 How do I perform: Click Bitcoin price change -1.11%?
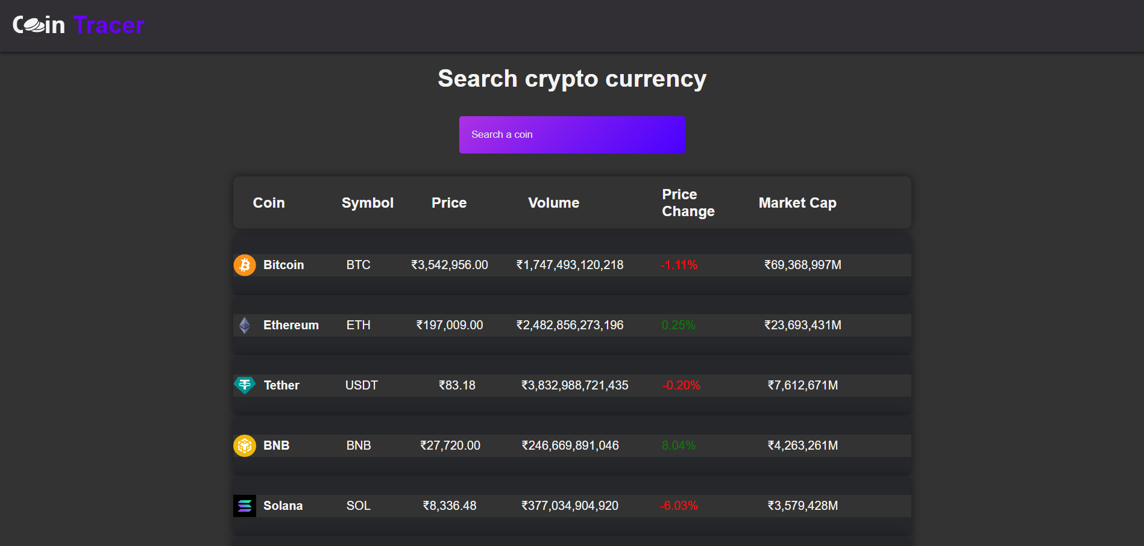tap(679, 265)
